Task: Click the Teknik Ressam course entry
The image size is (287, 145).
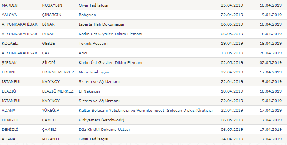Action: (93, 44)
